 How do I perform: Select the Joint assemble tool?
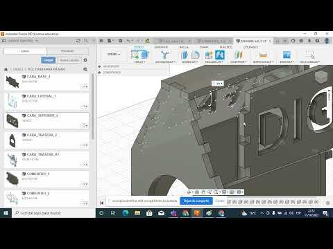[220, 55]
